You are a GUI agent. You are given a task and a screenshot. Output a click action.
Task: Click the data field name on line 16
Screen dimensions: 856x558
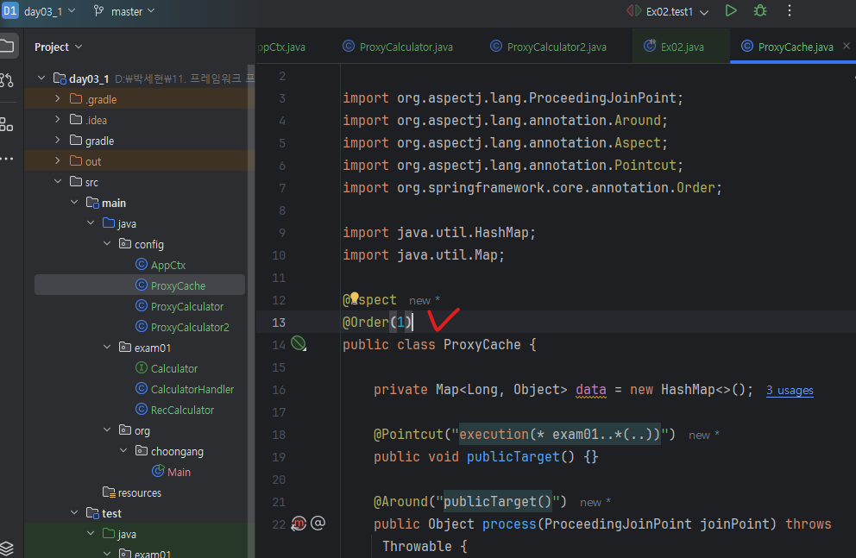point(591,390)
